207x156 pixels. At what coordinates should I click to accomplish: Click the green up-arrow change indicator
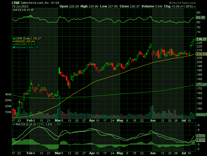coord(195,6)
